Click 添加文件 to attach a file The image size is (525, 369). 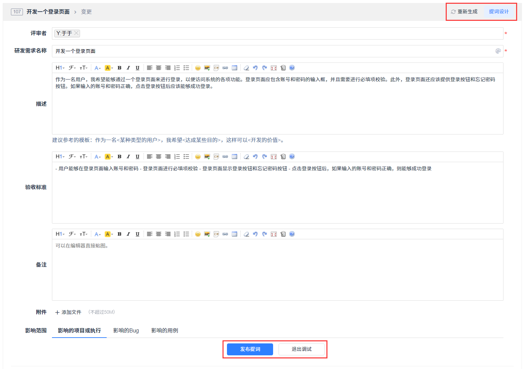68,312
